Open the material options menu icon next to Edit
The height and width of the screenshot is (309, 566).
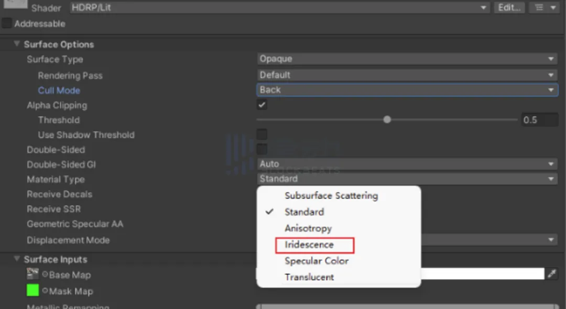(x=545, y=8)
